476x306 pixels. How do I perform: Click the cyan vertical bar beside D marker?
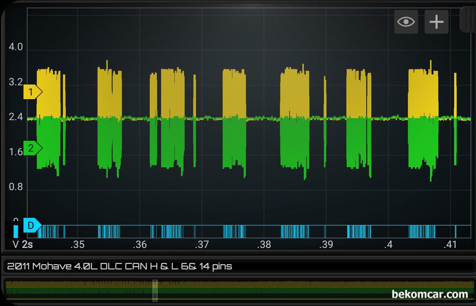(x=16, y=231)
